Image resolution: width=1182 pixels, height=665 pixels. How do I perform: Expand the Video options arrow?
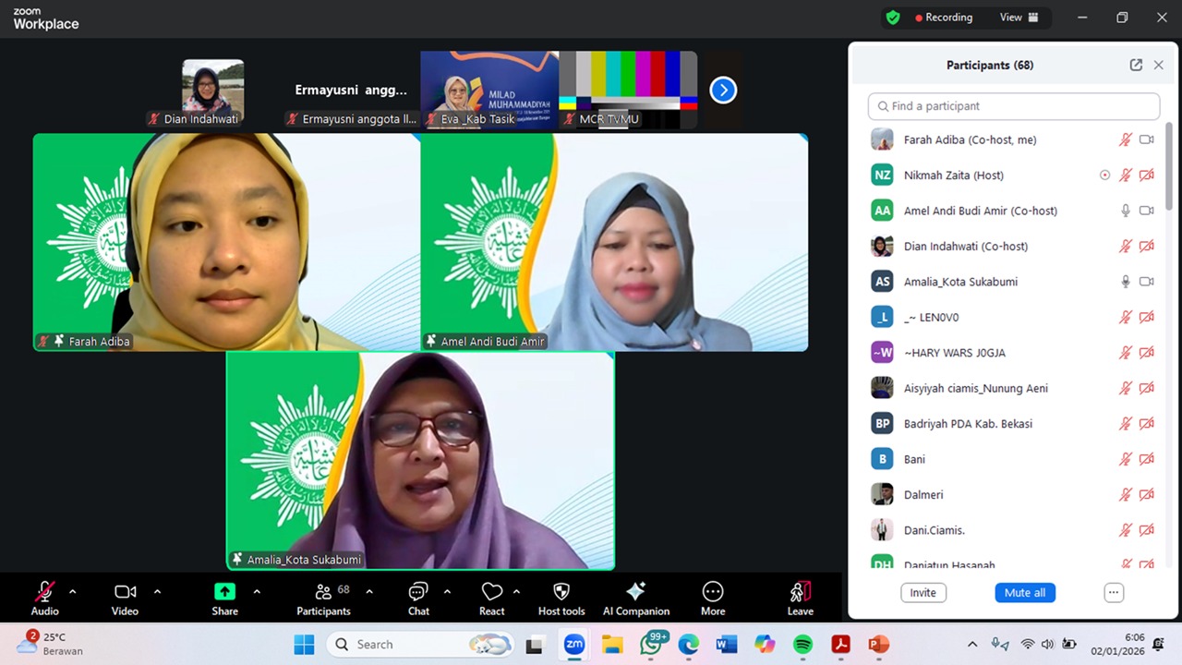tap(157, 591)
